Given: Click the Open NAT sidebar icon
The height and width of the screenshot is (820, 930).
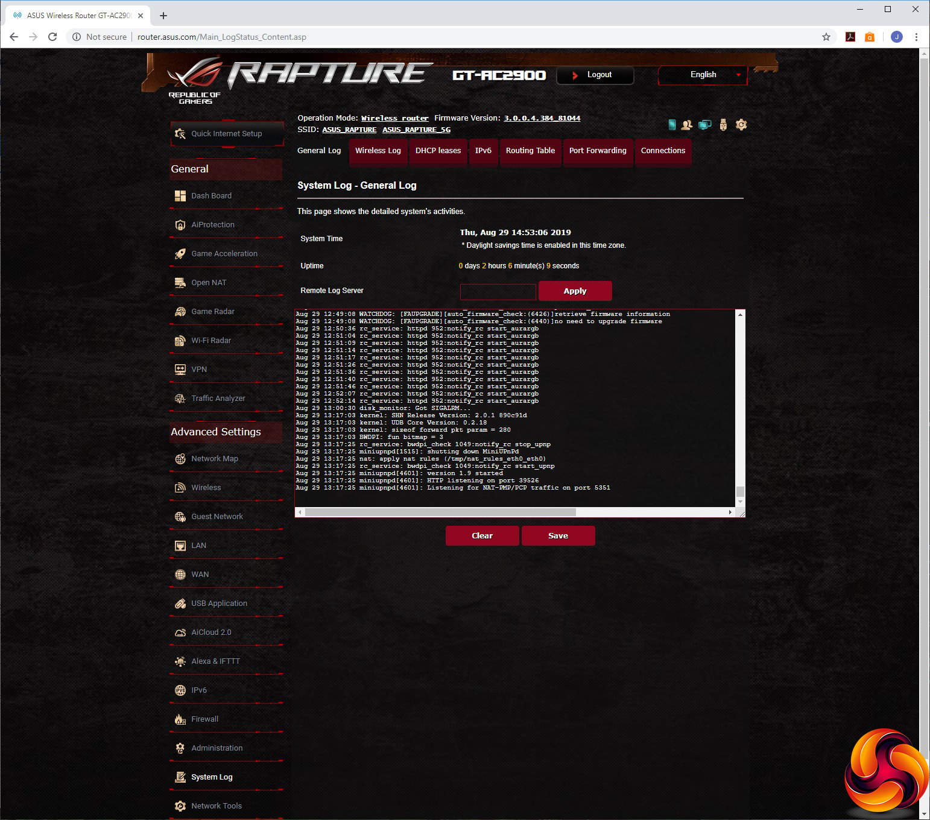Looking at the screenshot, I should [x=180, y=283].
